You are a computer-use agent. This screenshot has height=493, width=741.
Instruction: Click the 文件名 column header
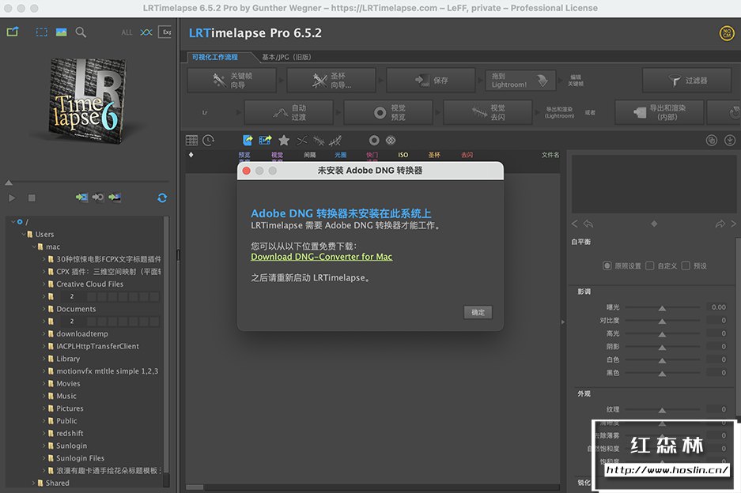coord(550,155)
